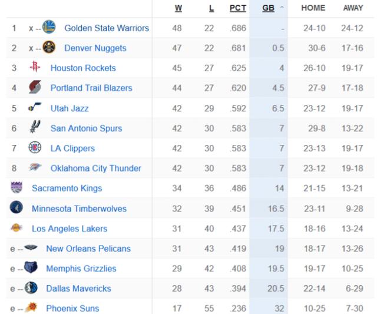Click the Utah Jazz logo icon
This screenshot has height=314, width=377.
[35, 107]
